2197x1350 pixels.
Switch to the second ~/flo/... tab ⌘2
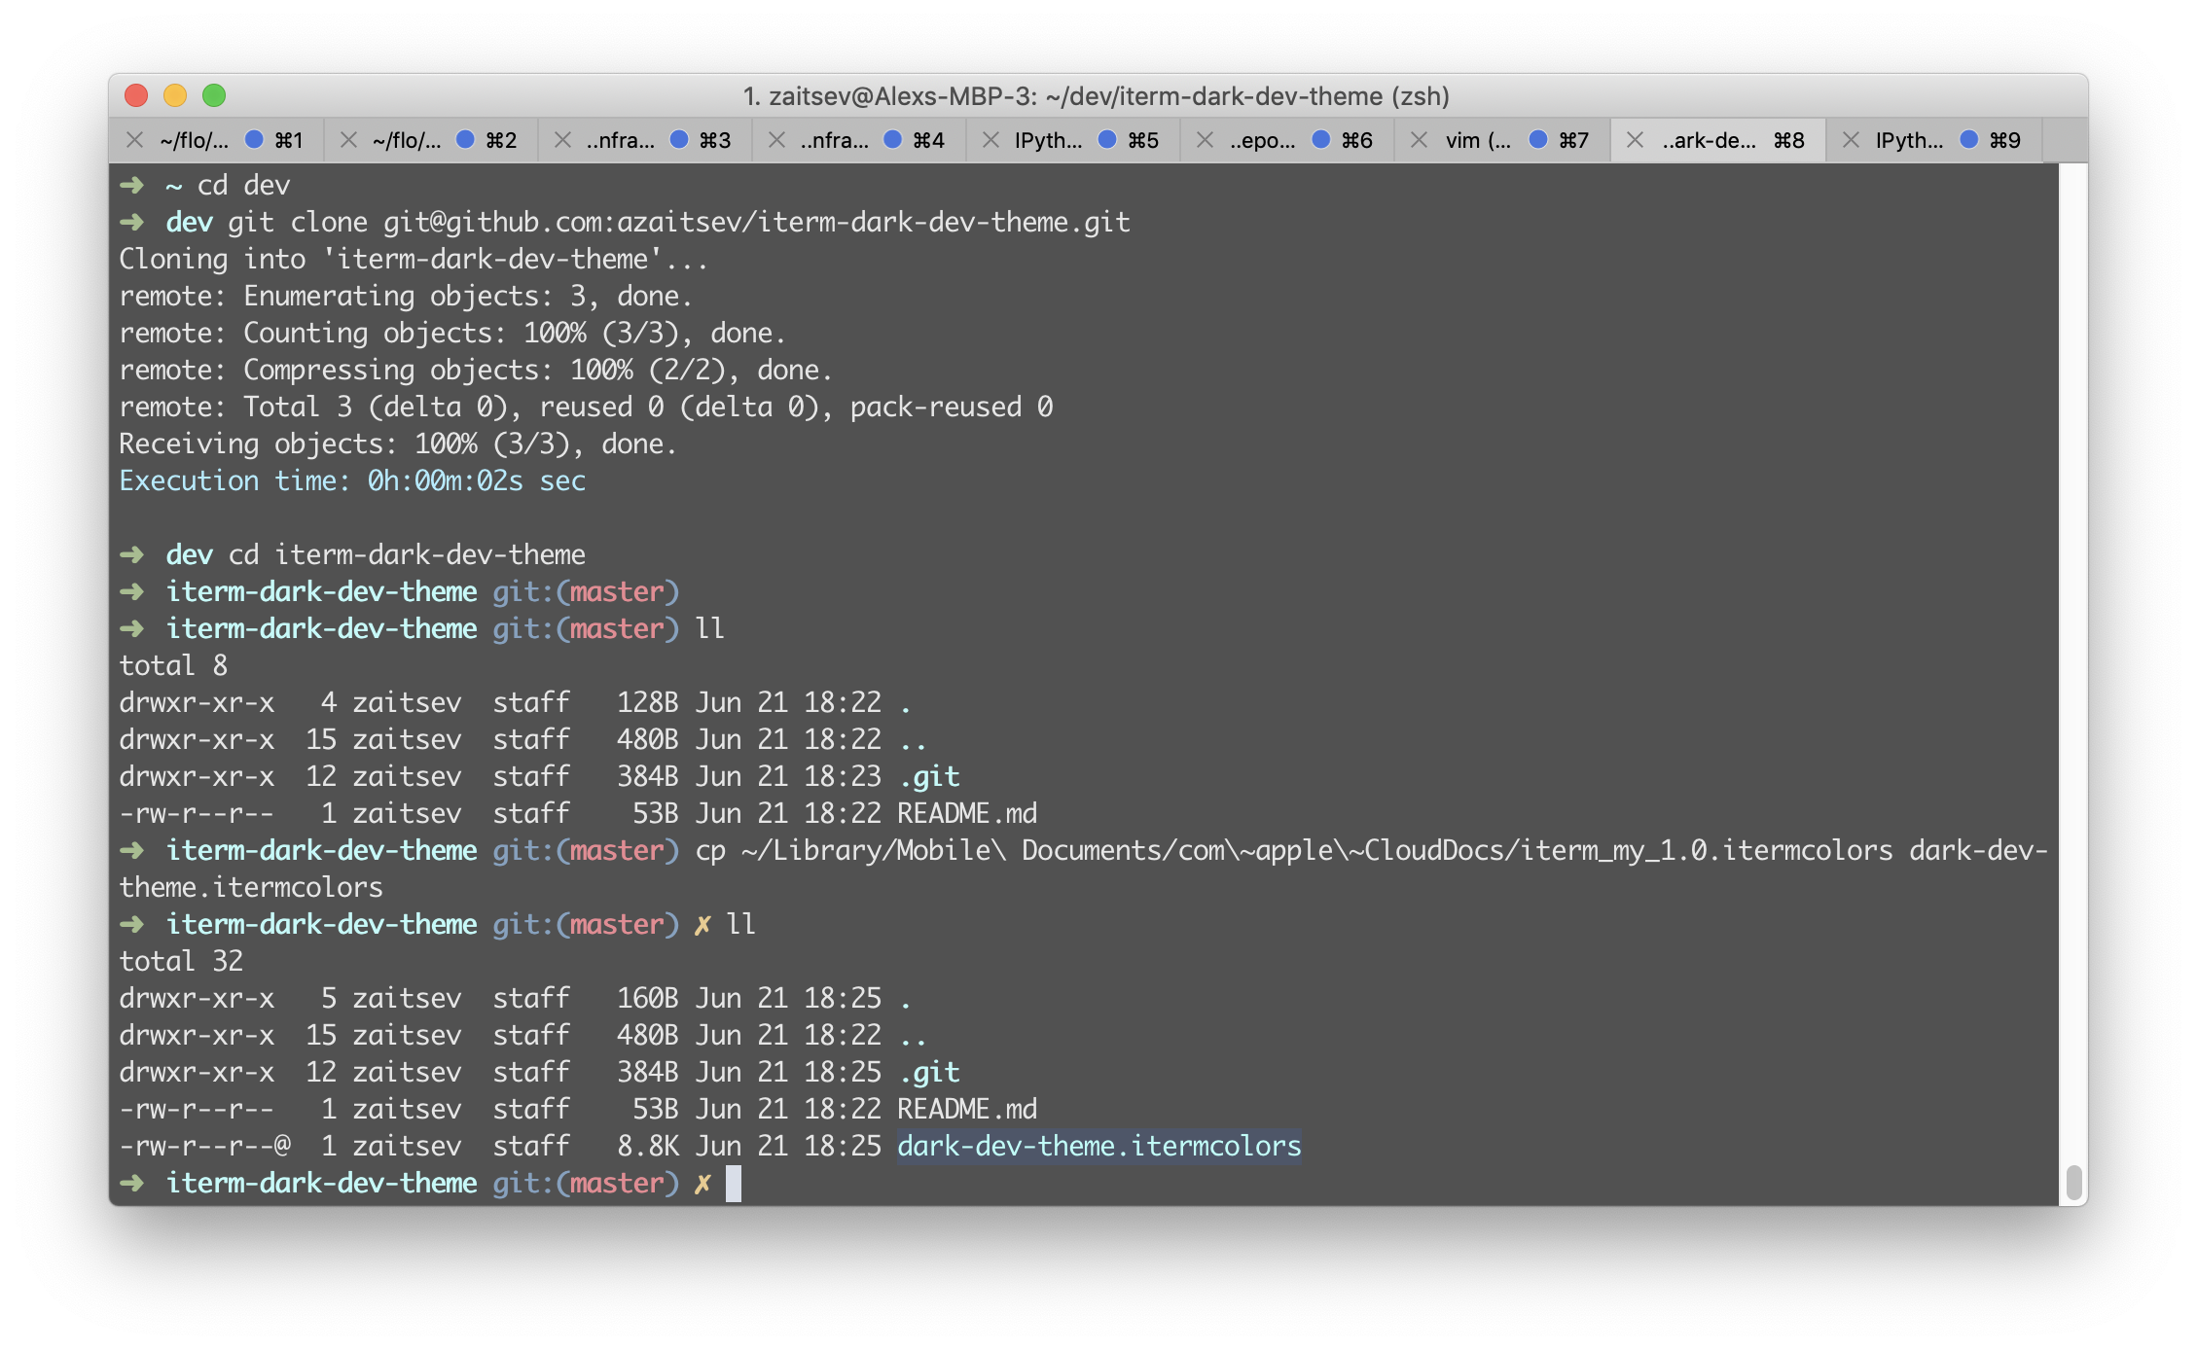pos(431,140)
